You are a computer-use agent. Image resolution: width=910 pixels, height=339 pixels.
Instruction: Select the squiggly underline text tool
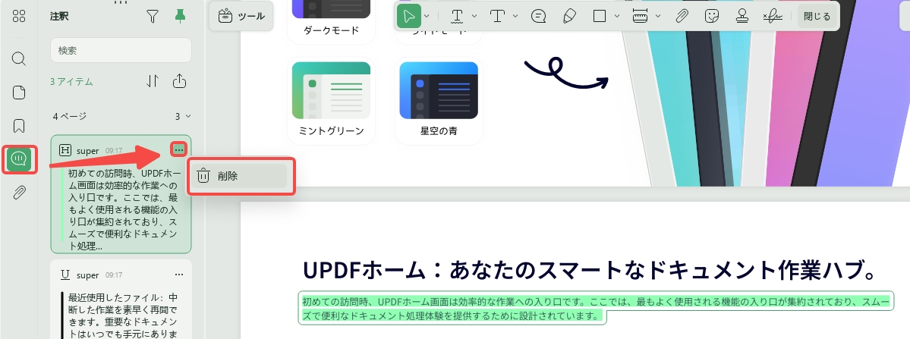click(458, 16)
